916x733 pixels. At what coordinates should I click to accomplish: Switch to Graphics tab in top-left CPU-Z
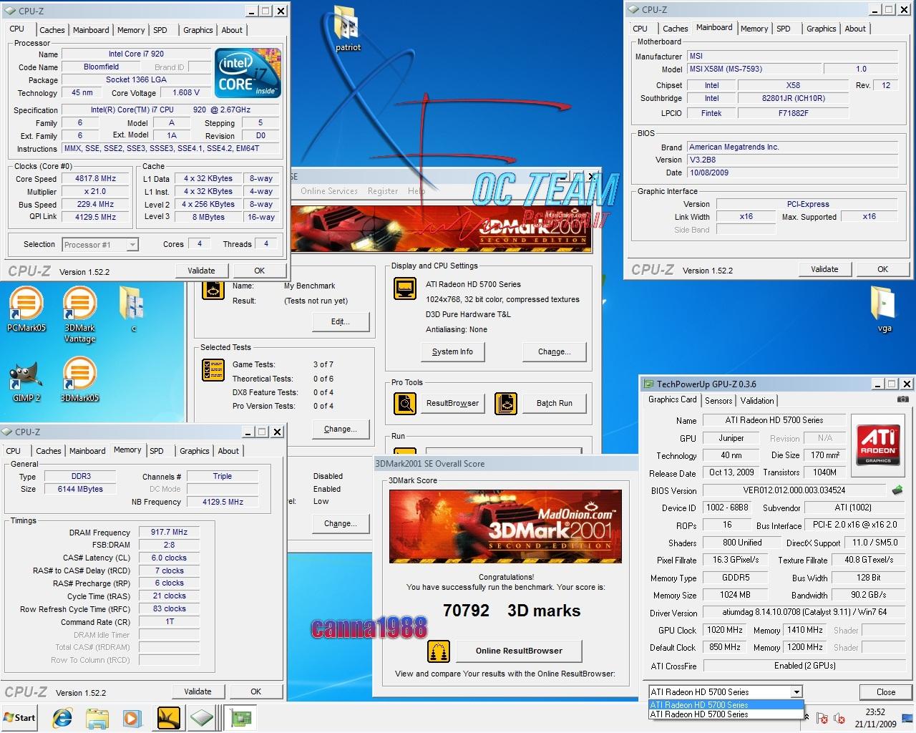(x=198, y=30)
